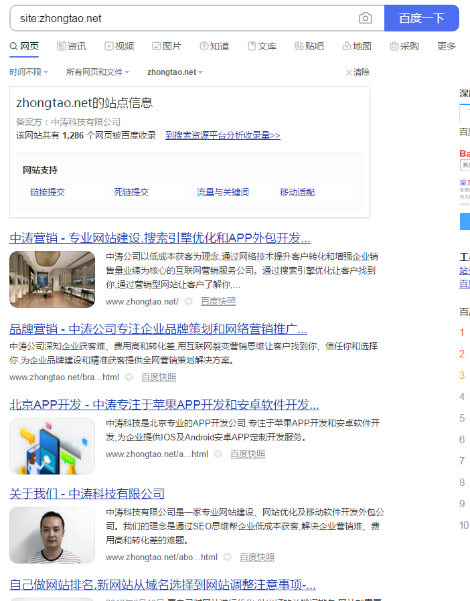The height and width of the screenshot is (601, 470).
Task: Click the portrait thumbnail of 关于我们 result
Action: click(52, 535)
